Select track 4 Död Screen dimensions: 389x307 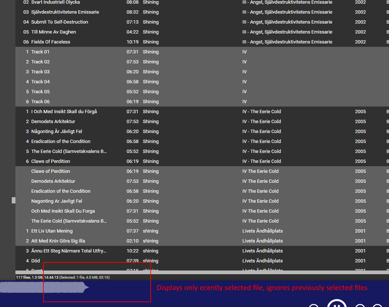(202, 261)
